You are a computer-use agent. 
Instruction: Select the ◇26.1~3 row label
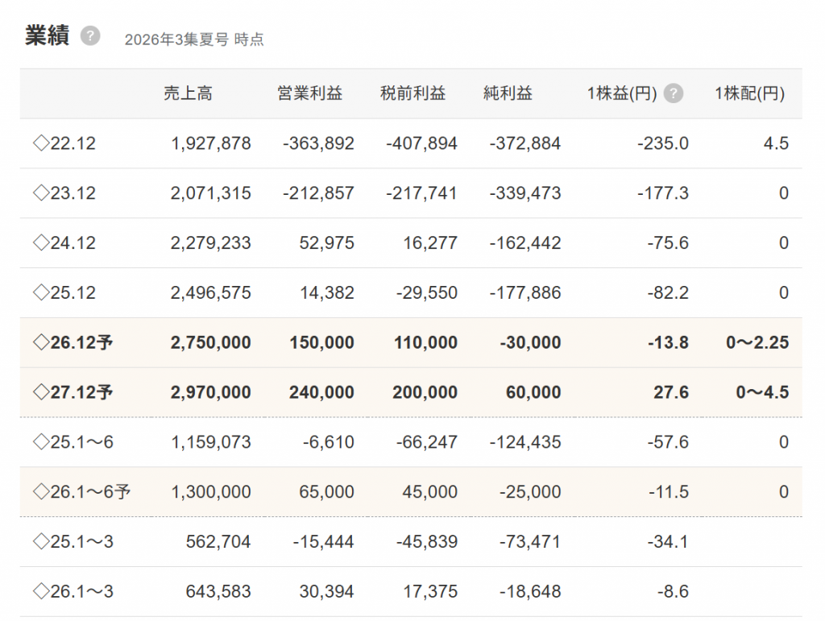73,591
